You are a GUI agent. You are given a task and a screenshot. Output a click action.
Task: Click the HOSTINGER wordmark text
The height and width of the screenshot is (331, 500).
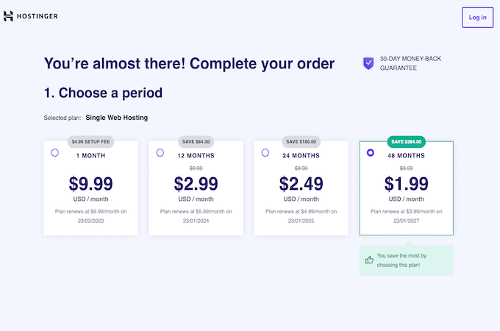click(x=37, y=16)
